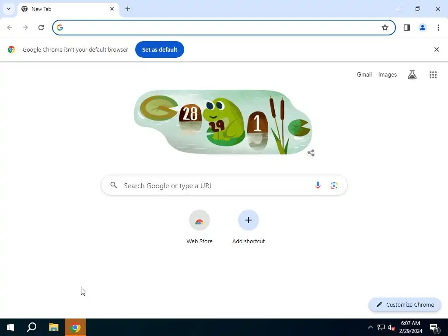Open Search Labs flask icon
The width and height of the screenshot is (448, 336).
pyautogui.click(x=412, y=75)
